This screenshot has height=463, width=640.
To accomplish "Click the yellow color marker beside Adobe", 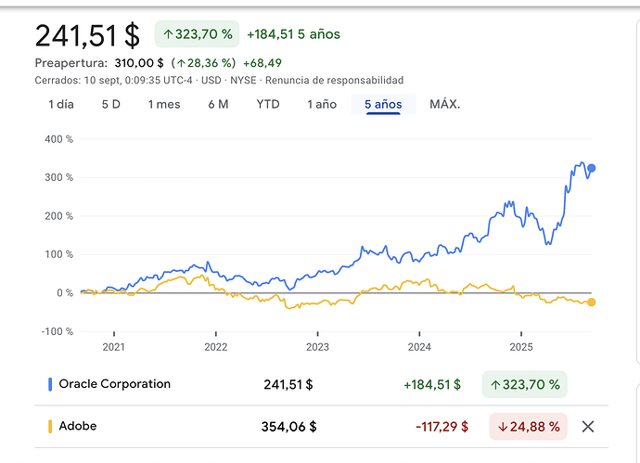I will [49, 427].
